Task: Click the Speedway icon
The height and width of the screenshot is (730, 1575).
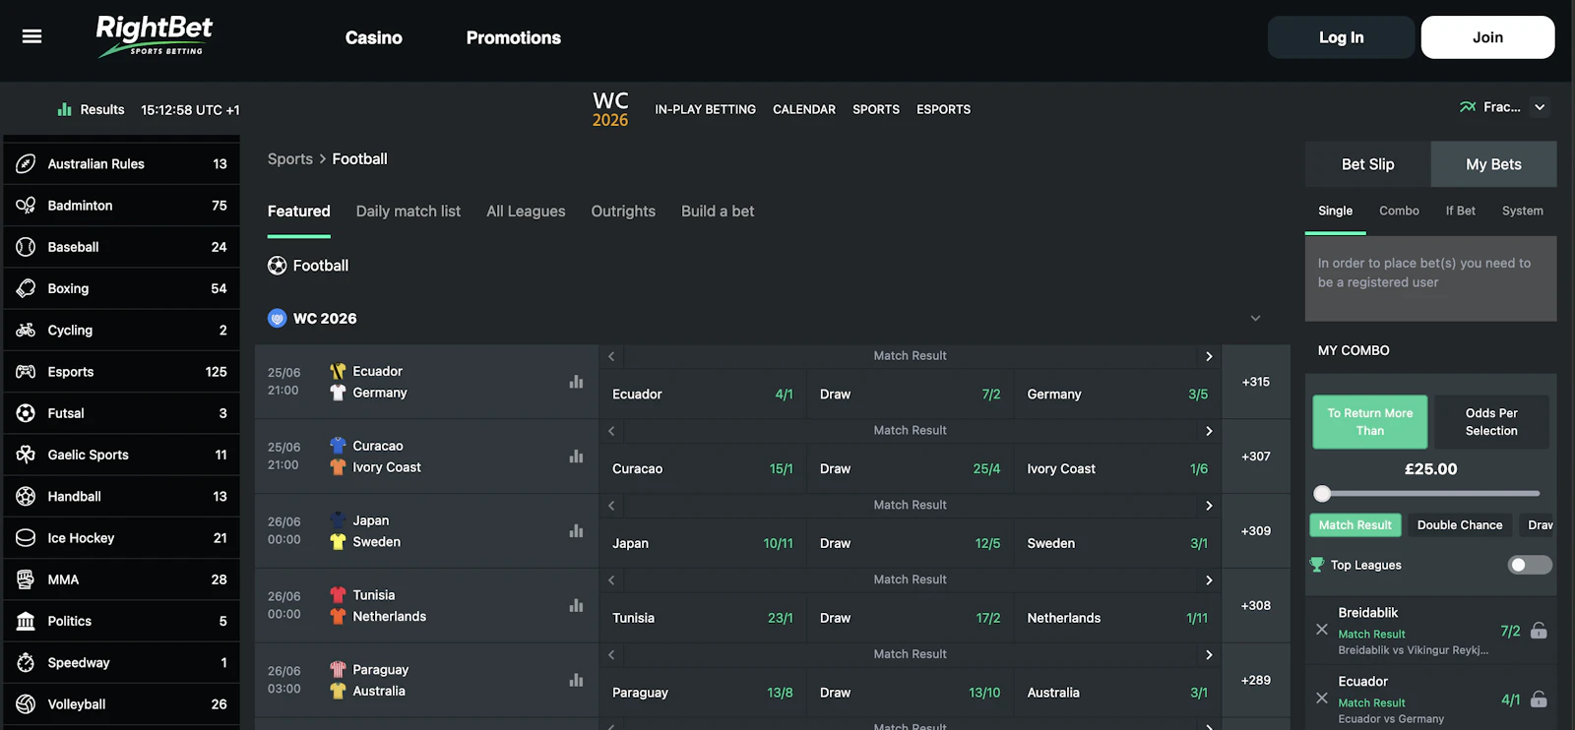Action: coord(26,663)
